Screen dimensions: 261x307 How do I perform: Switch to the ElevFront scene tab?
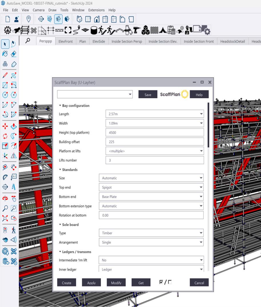[65, 41]
